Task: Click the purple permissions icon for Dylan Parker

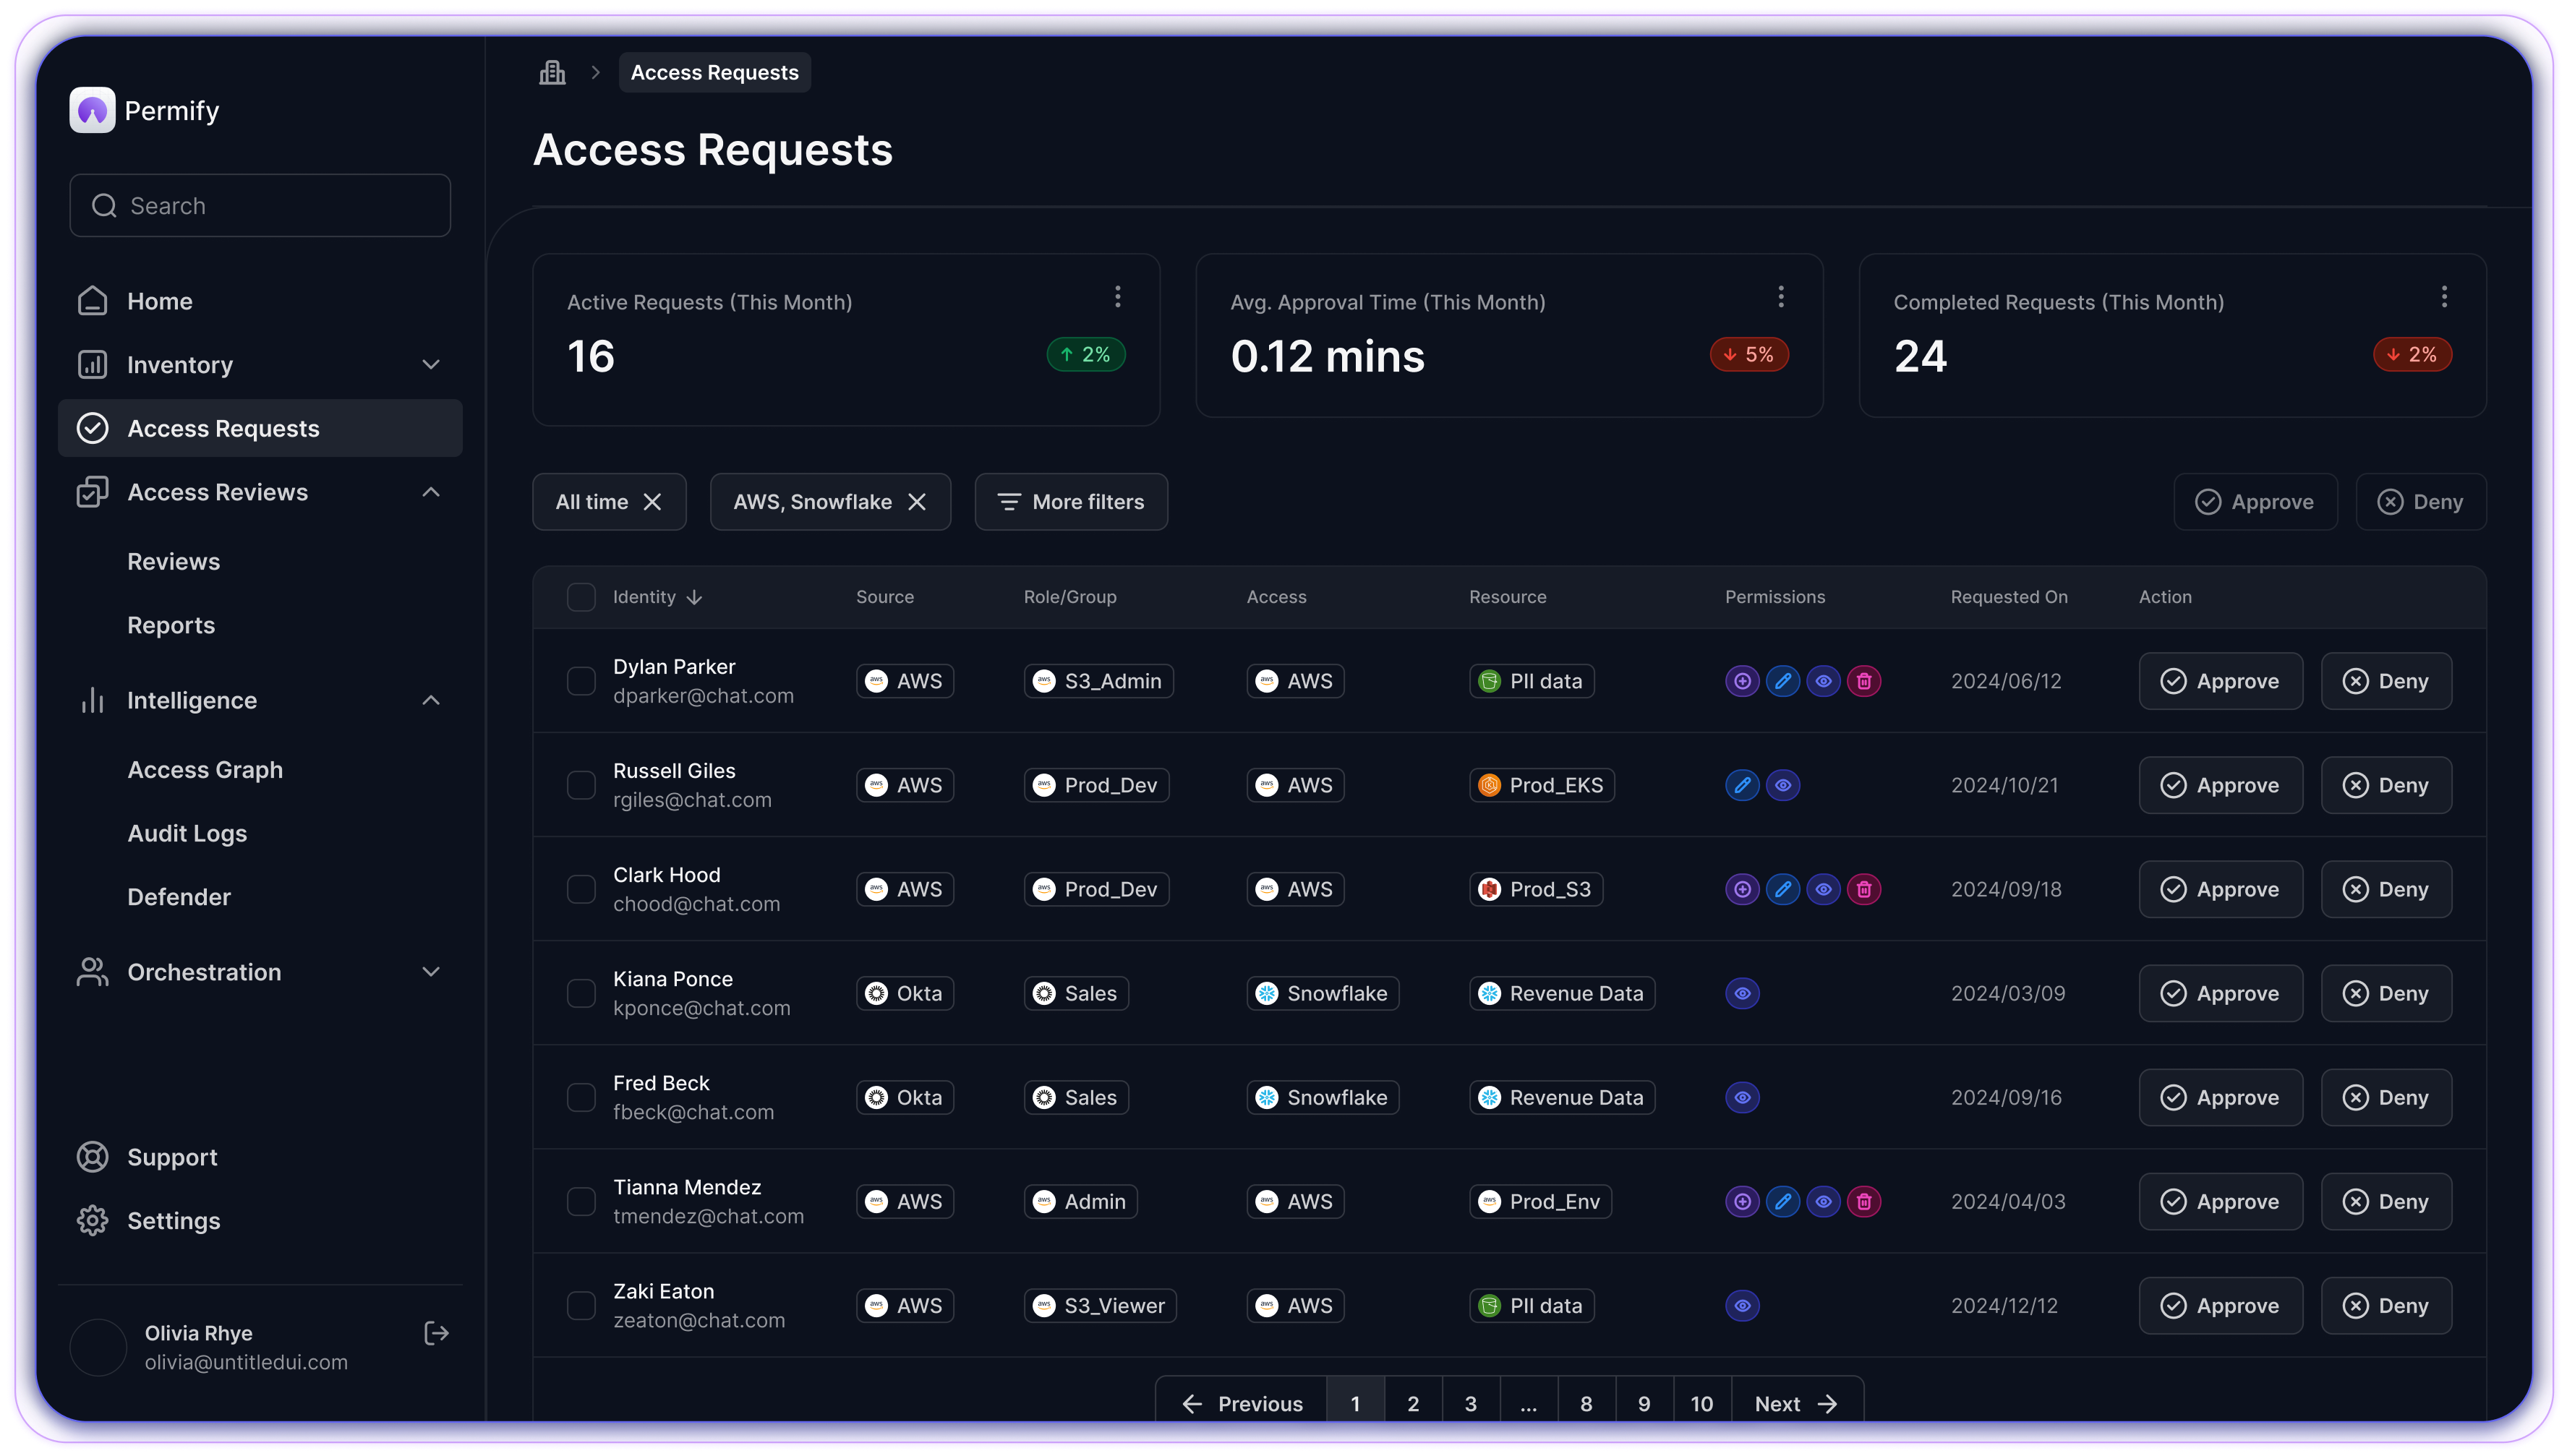Action: [1742, 680]
